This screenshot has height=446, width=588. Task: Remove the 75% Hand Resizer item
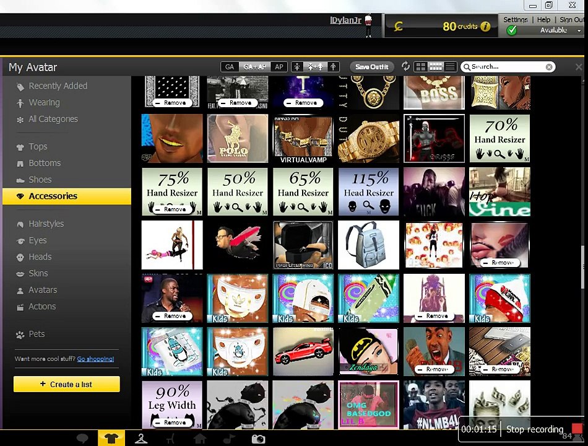(x=172, y=209)
